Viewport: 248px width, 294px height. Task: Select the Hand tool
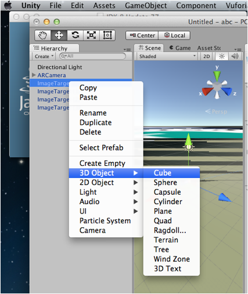click(42, 35)
